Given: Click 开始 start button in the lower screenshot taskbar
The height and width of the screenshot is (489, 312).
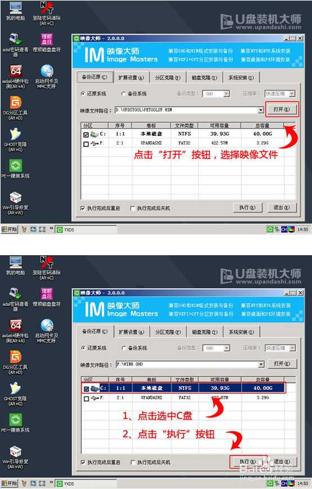Looking at the screenshot, I should (x=10, y=483).
